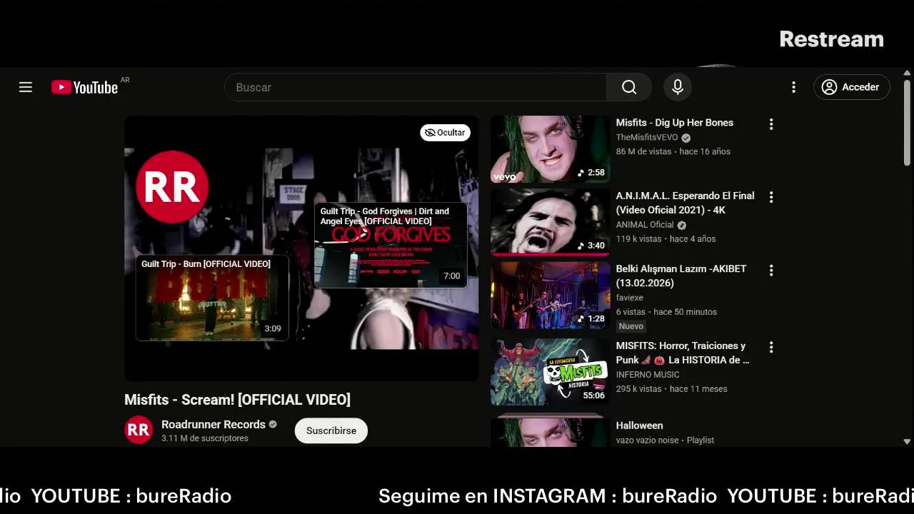Open Halloween playlist thumbnail

coord(551,430)
